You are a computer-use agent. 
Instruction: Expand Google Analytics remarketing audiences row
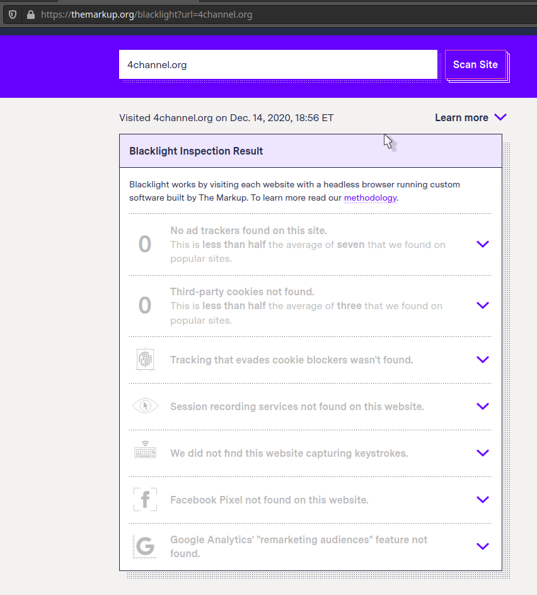[483, 546]
